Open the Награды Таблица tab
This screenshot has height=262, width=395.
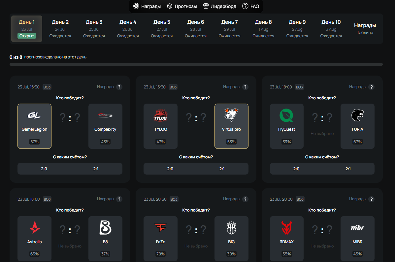(x=365, y=29)
